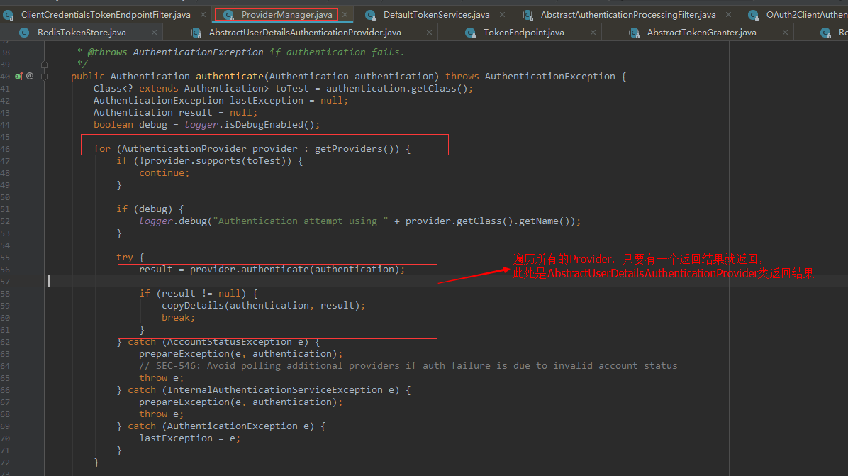Open the TokenEndpoint.java tab
848x476 pixels.
[523, 33]
